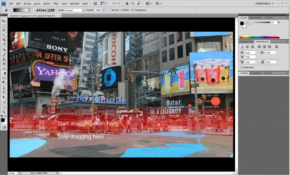The height and width of the screenshot is (175, 290).
Task: Reset default foreground and background colors
Action: coord(2,116)
